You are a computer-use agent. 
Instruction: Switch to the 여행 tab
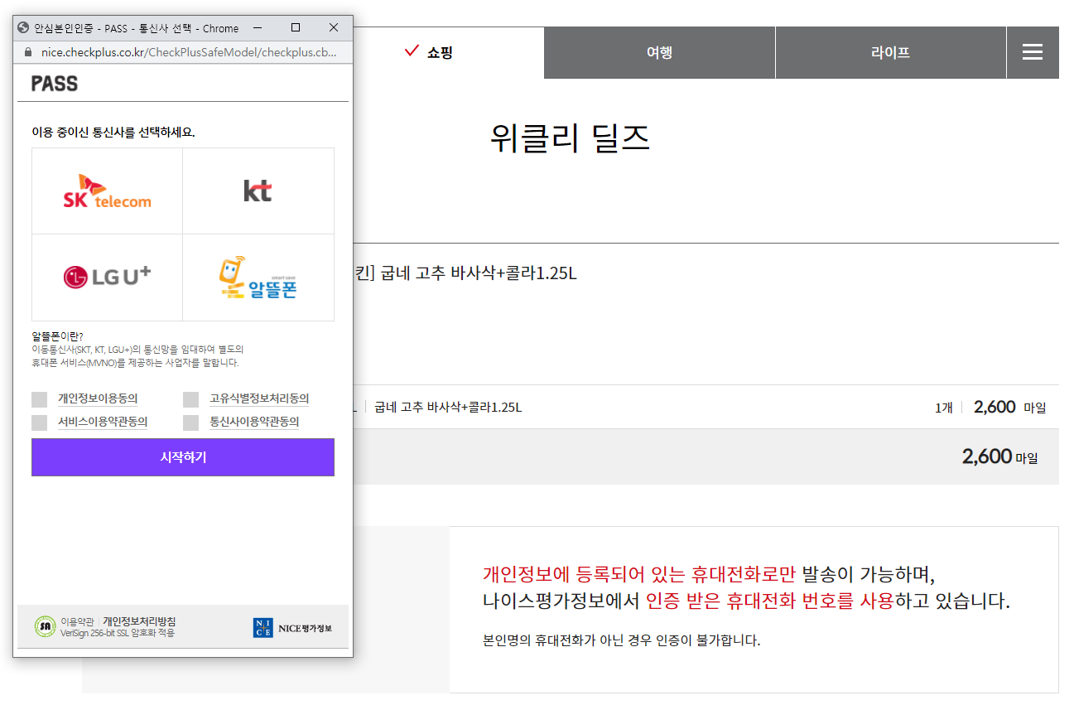pos(660,52)
